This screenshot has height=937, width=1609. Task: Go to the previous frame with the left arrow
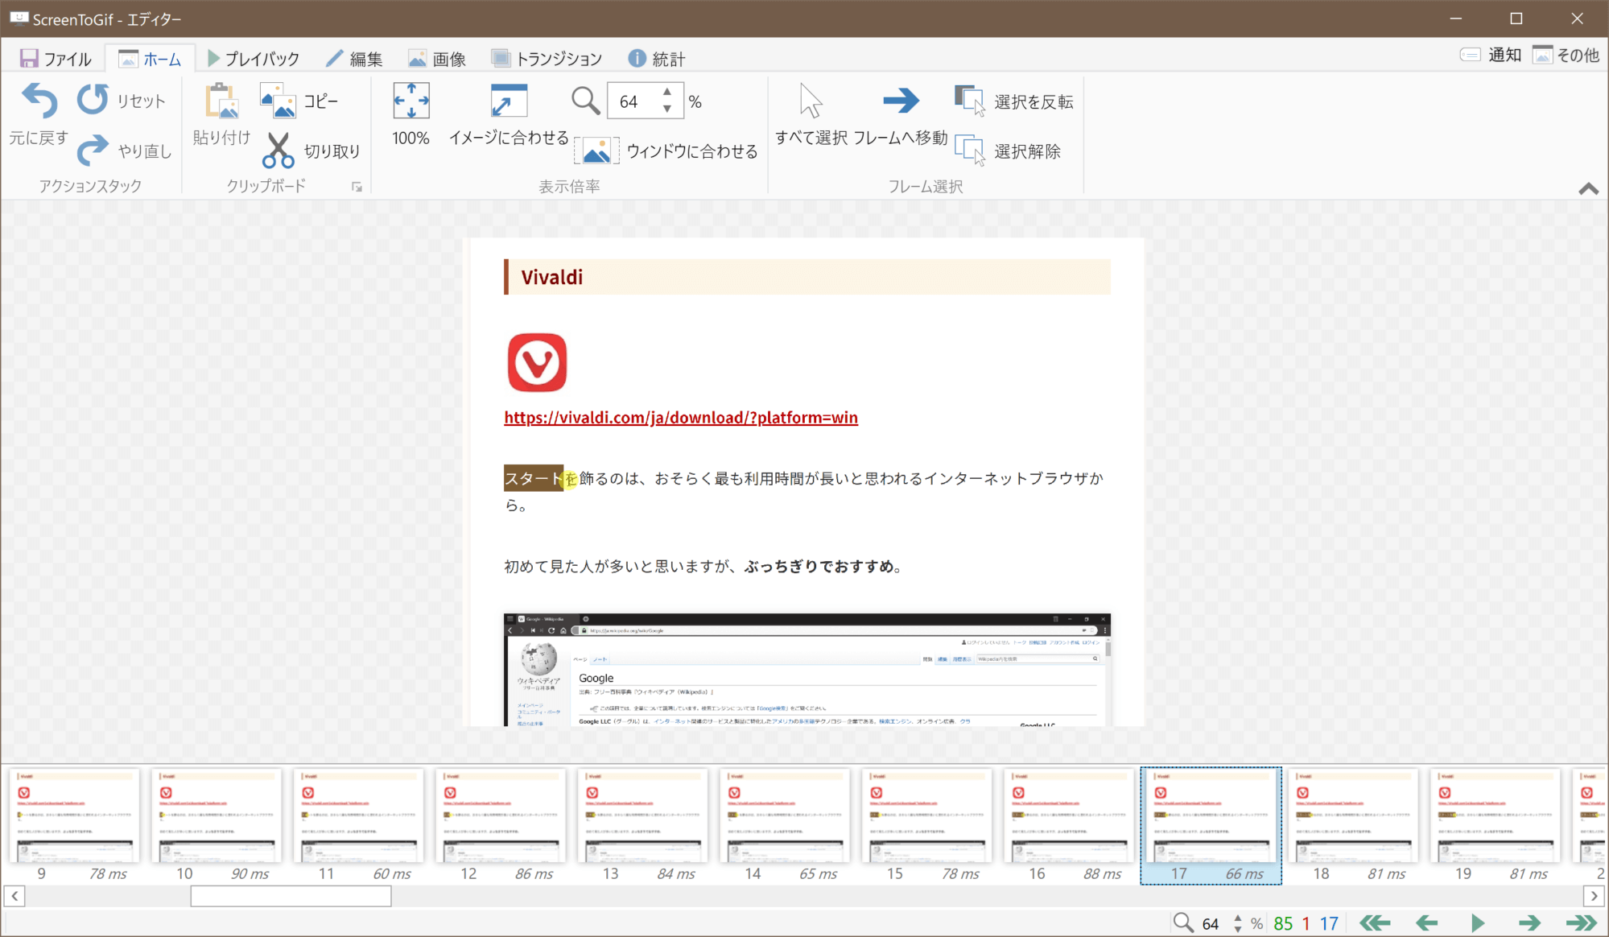pos(1426,923)
